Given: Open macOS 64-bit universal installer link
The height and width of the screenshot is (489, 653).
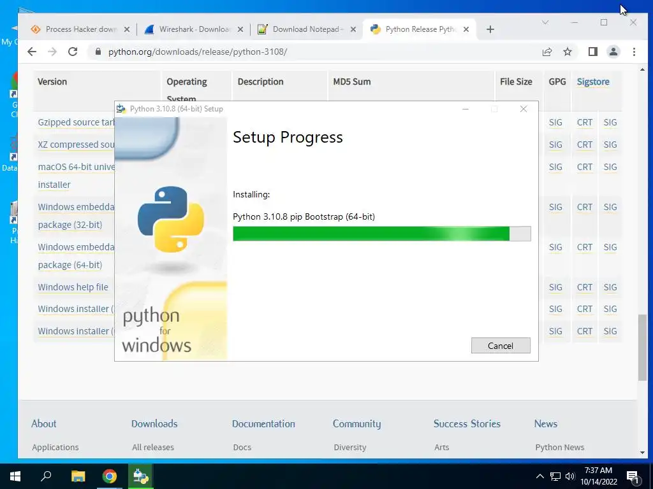Looking at the screenshot, I should click(76, 176).
